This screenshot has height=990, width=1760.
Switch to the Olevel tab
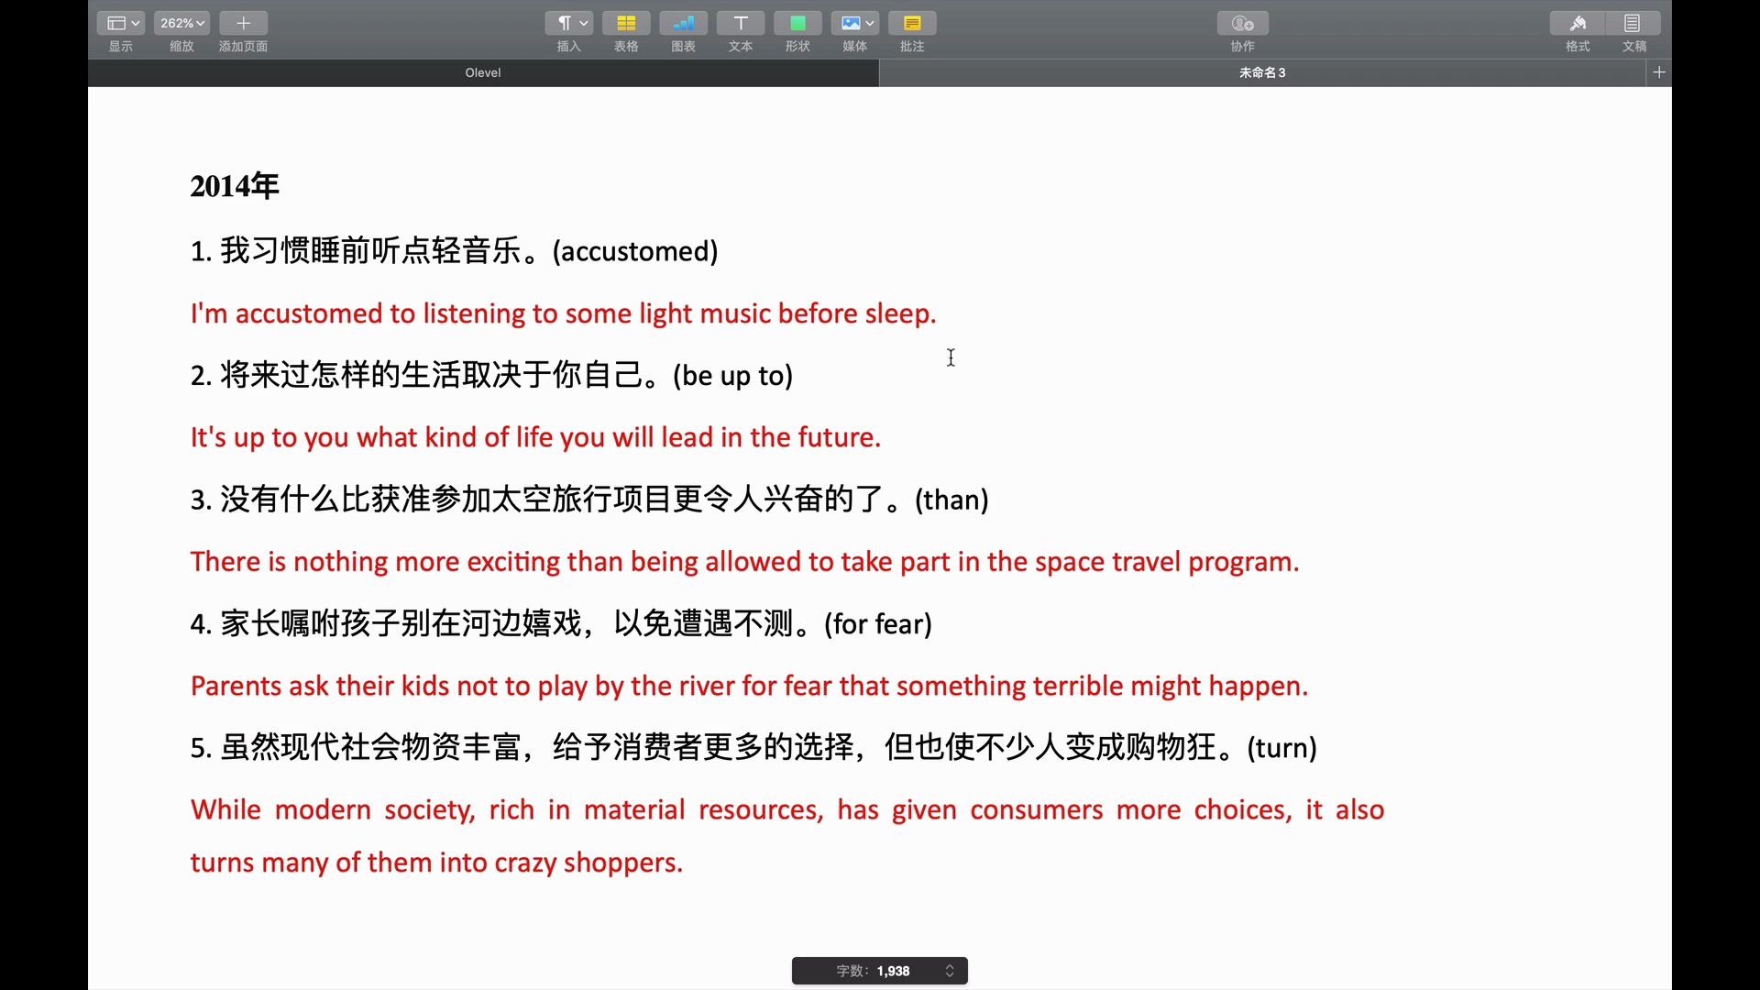click(483, 72)
